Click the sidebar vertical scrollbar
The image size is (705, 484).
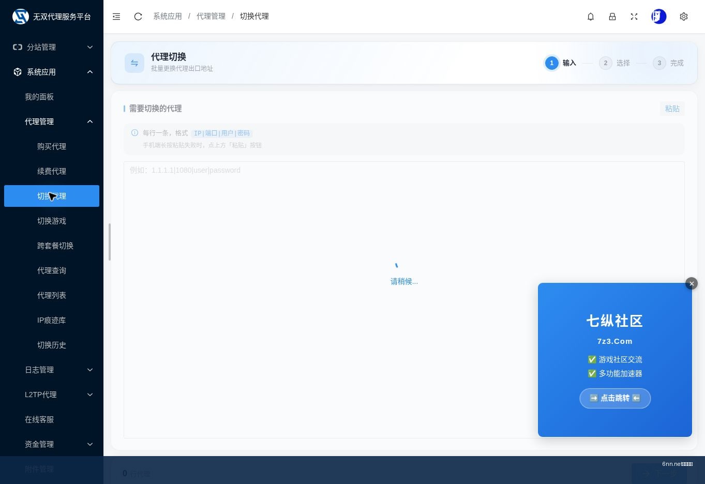(x=110, y=242)
